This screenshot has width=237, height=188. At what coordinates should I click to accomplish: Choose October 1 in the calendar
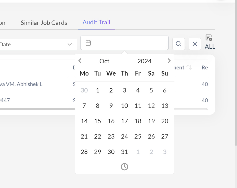tap(97, 90)
